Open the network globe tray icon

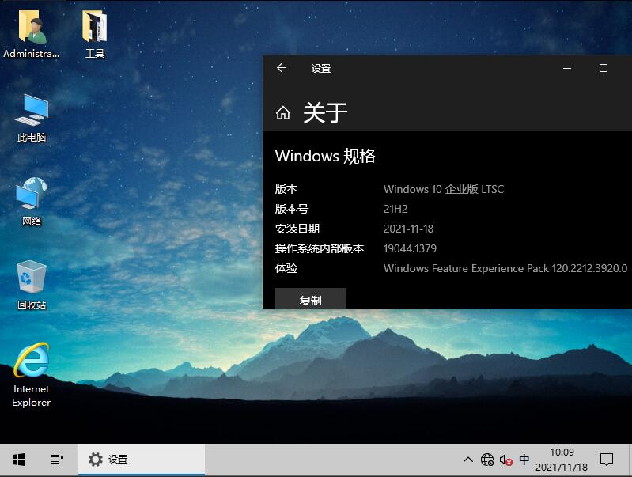tap(487, 460)
